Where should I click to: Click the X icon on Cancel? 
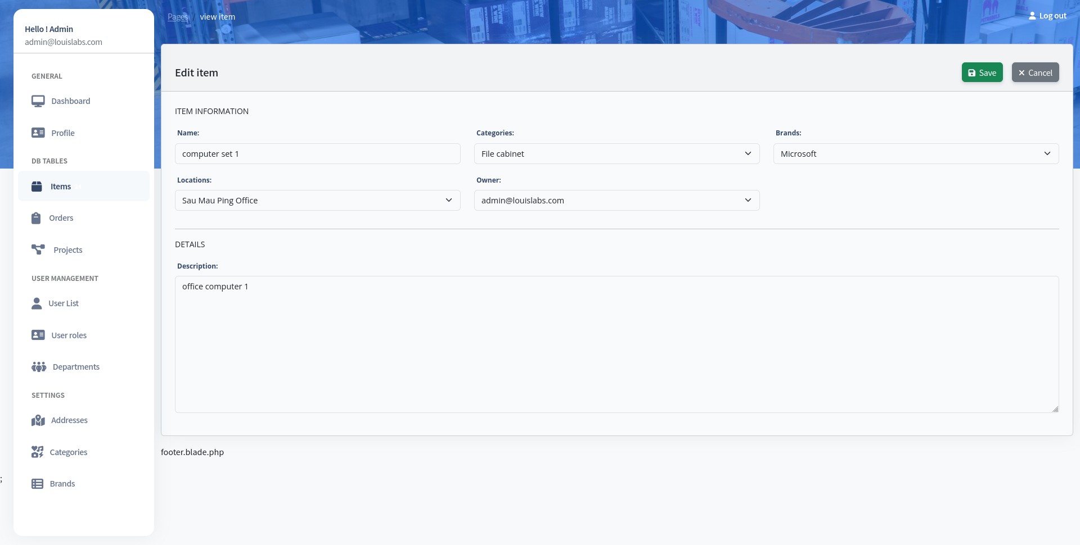coord(1021,73)
